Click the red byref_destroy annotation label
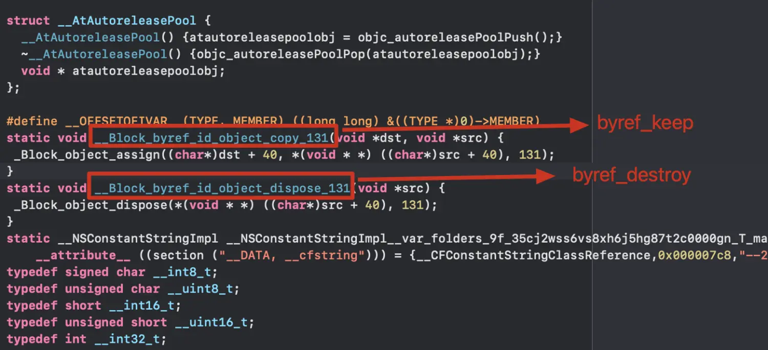Viewport: 768px width, 350px height. 632,175
